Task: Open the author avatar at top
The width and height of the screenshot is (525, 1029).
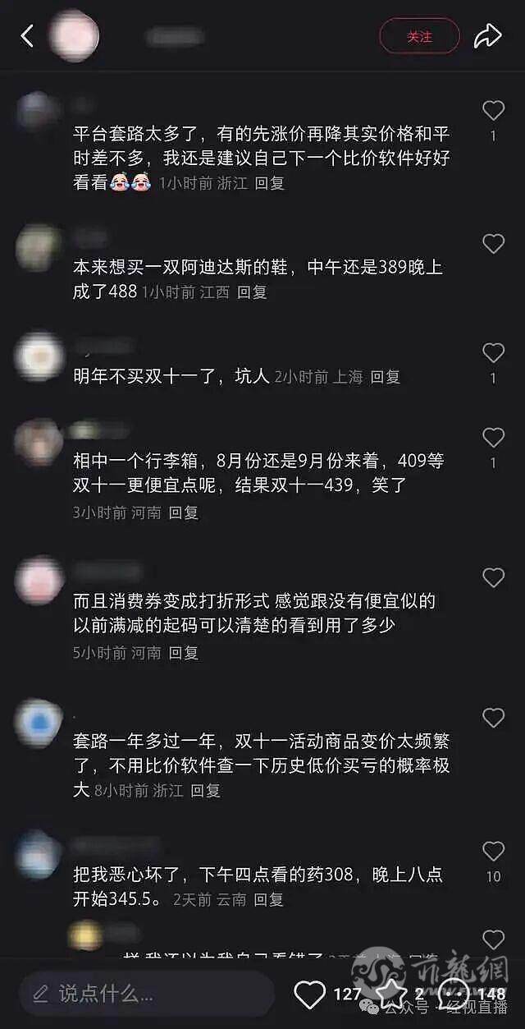Action: coord(74,36)
